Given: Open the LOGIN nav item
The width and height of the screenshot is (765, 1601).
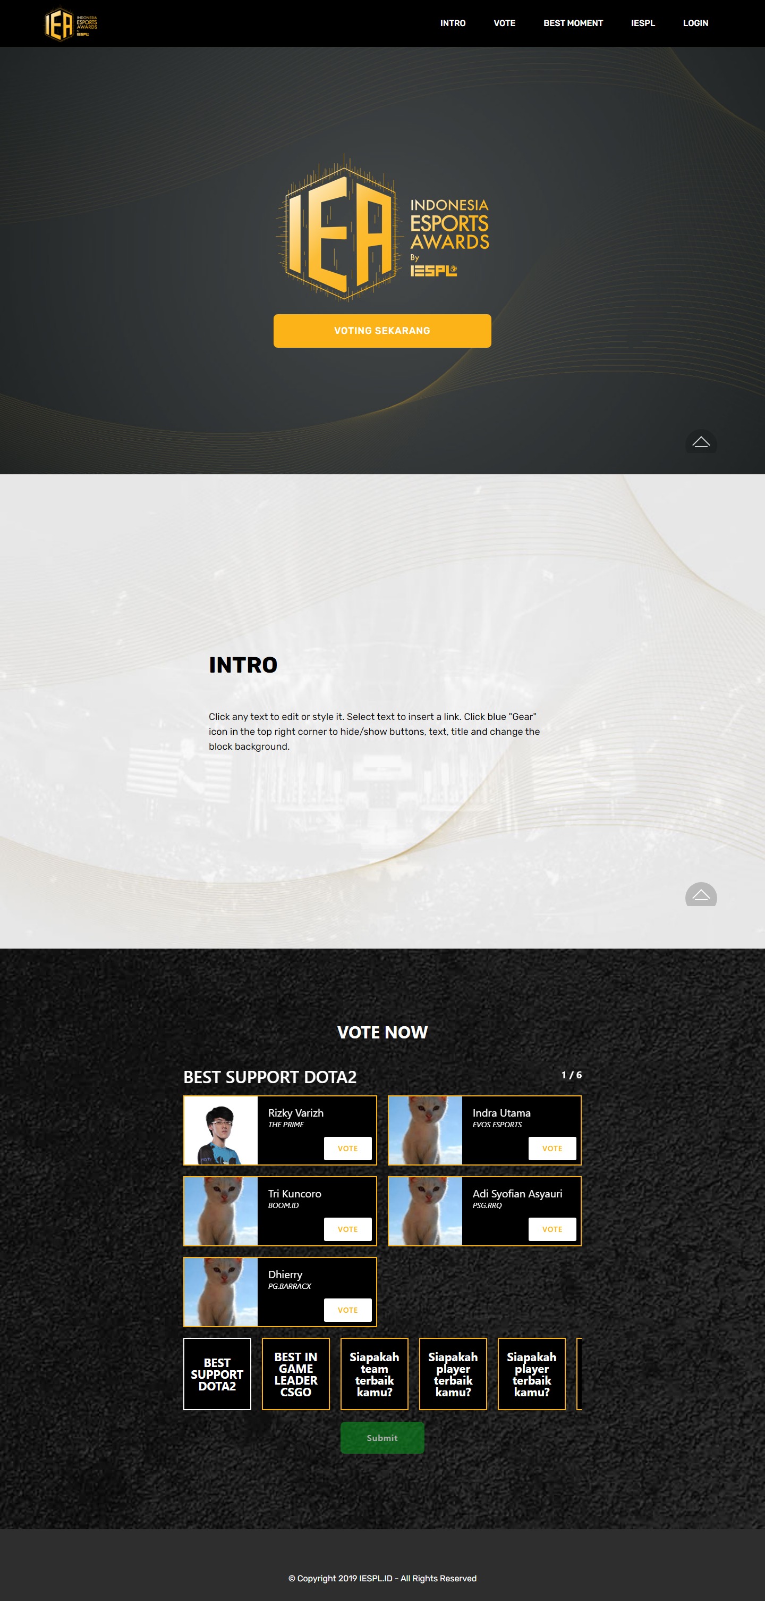Looking at the screenshot, I should [x=695, y=23].
